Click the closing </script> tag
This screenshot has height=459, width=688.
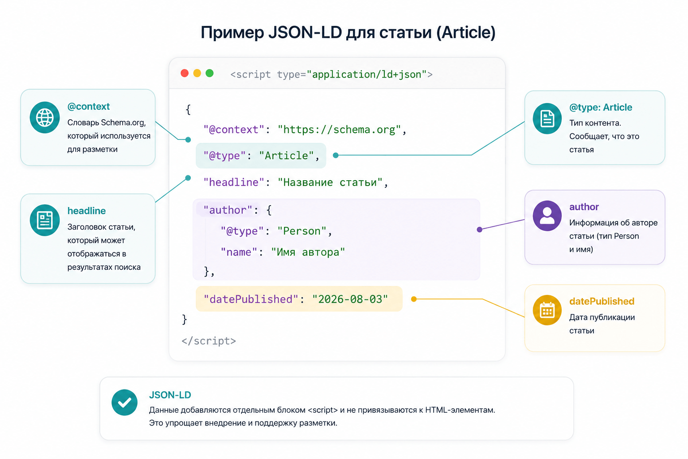[209, 341]
